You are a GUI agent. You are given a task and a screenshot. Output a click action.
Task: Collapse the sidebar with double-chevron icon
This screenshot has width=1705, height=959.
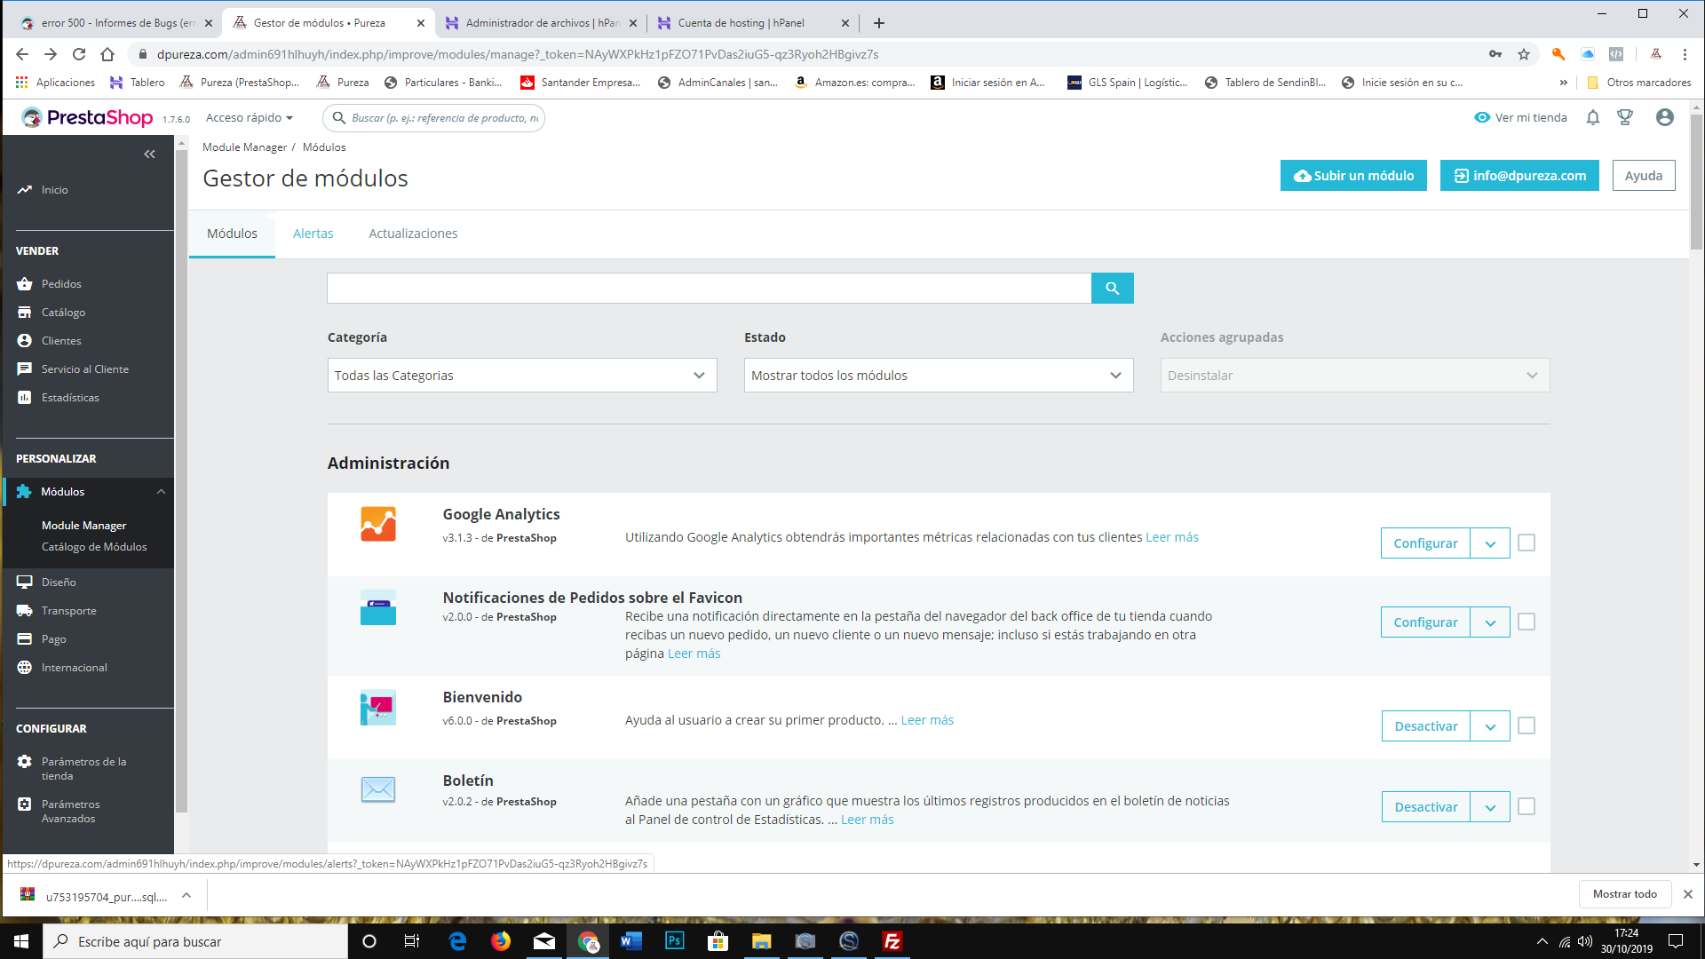(149, 155)
